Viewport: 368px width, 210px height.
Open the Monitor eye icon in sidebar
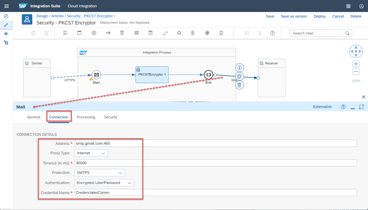point(6,34)
